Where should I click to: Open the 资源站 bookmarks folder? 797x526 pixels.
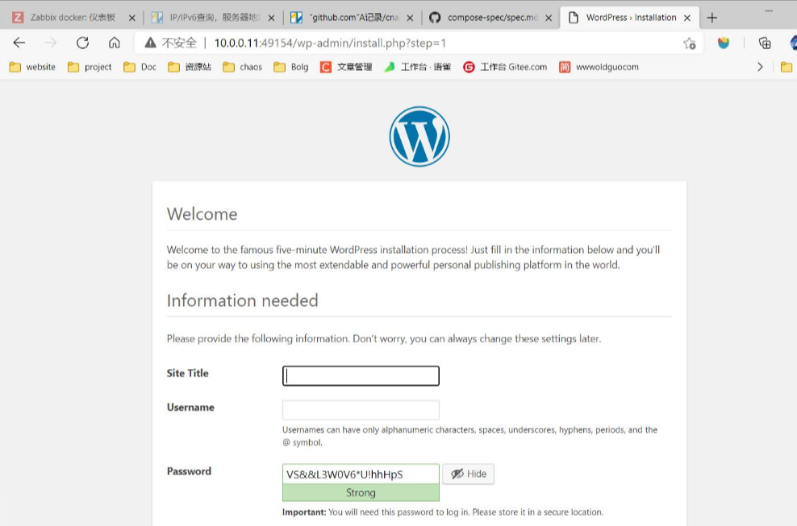click(x=190, y=67)
